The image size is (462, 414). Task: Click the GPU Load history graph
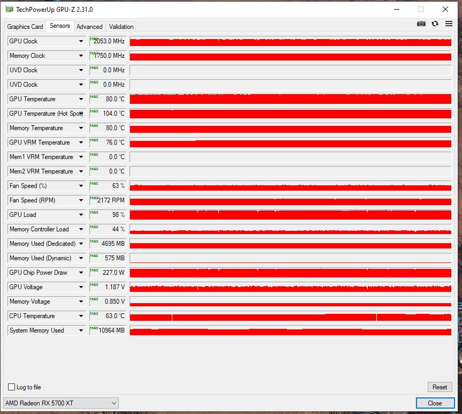point(291,215)
